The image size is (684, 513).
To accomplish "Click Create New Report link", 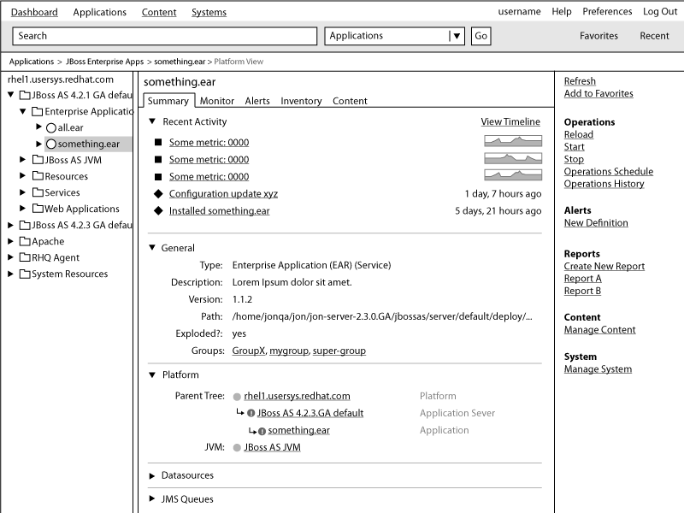I will [604, 266].
